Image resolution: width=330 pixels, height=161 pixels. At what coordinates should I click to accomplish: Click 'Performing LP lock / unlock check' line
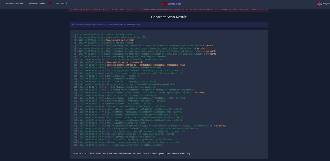point(128,70)
